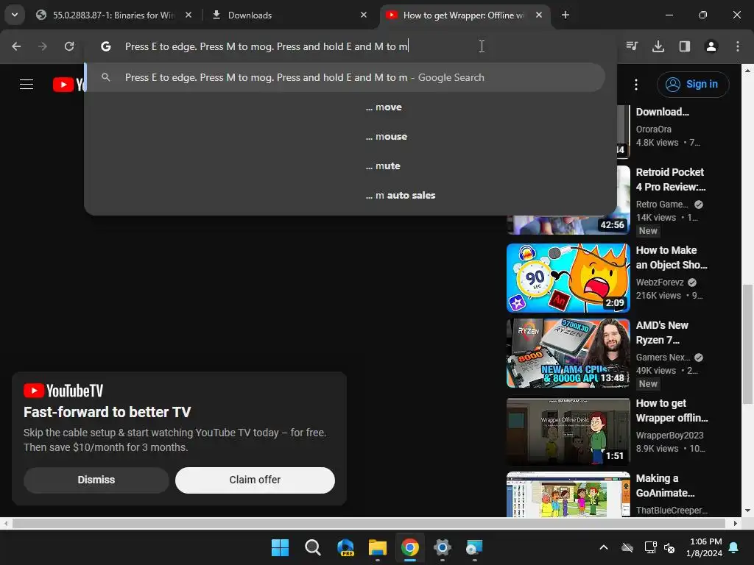
Task: Click the YouTubeTV logo in promo
Action: 63,391
